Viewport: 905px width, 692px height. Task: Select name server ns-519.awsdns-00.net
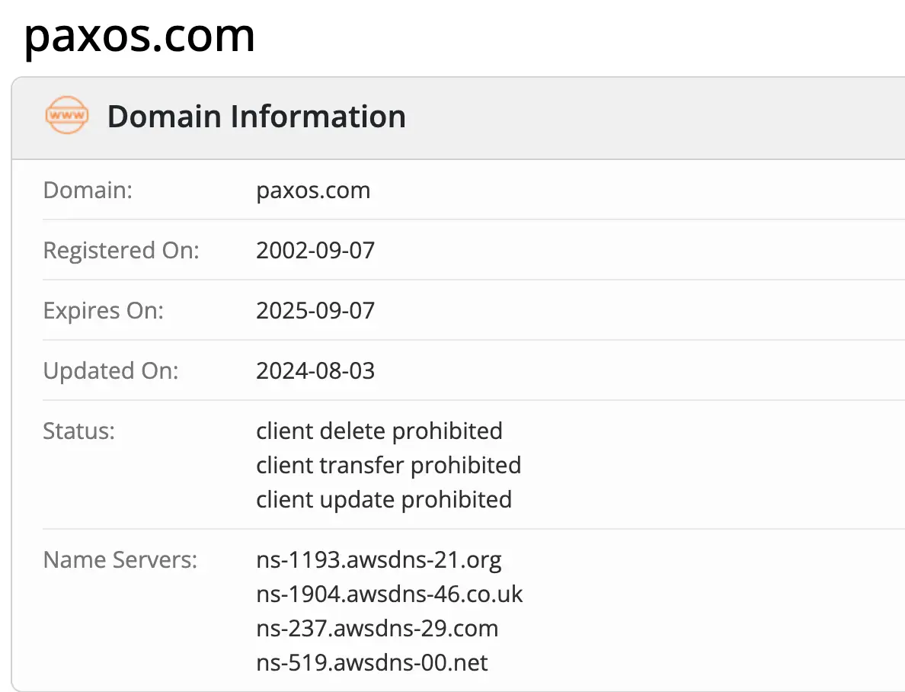coord(372,663)
